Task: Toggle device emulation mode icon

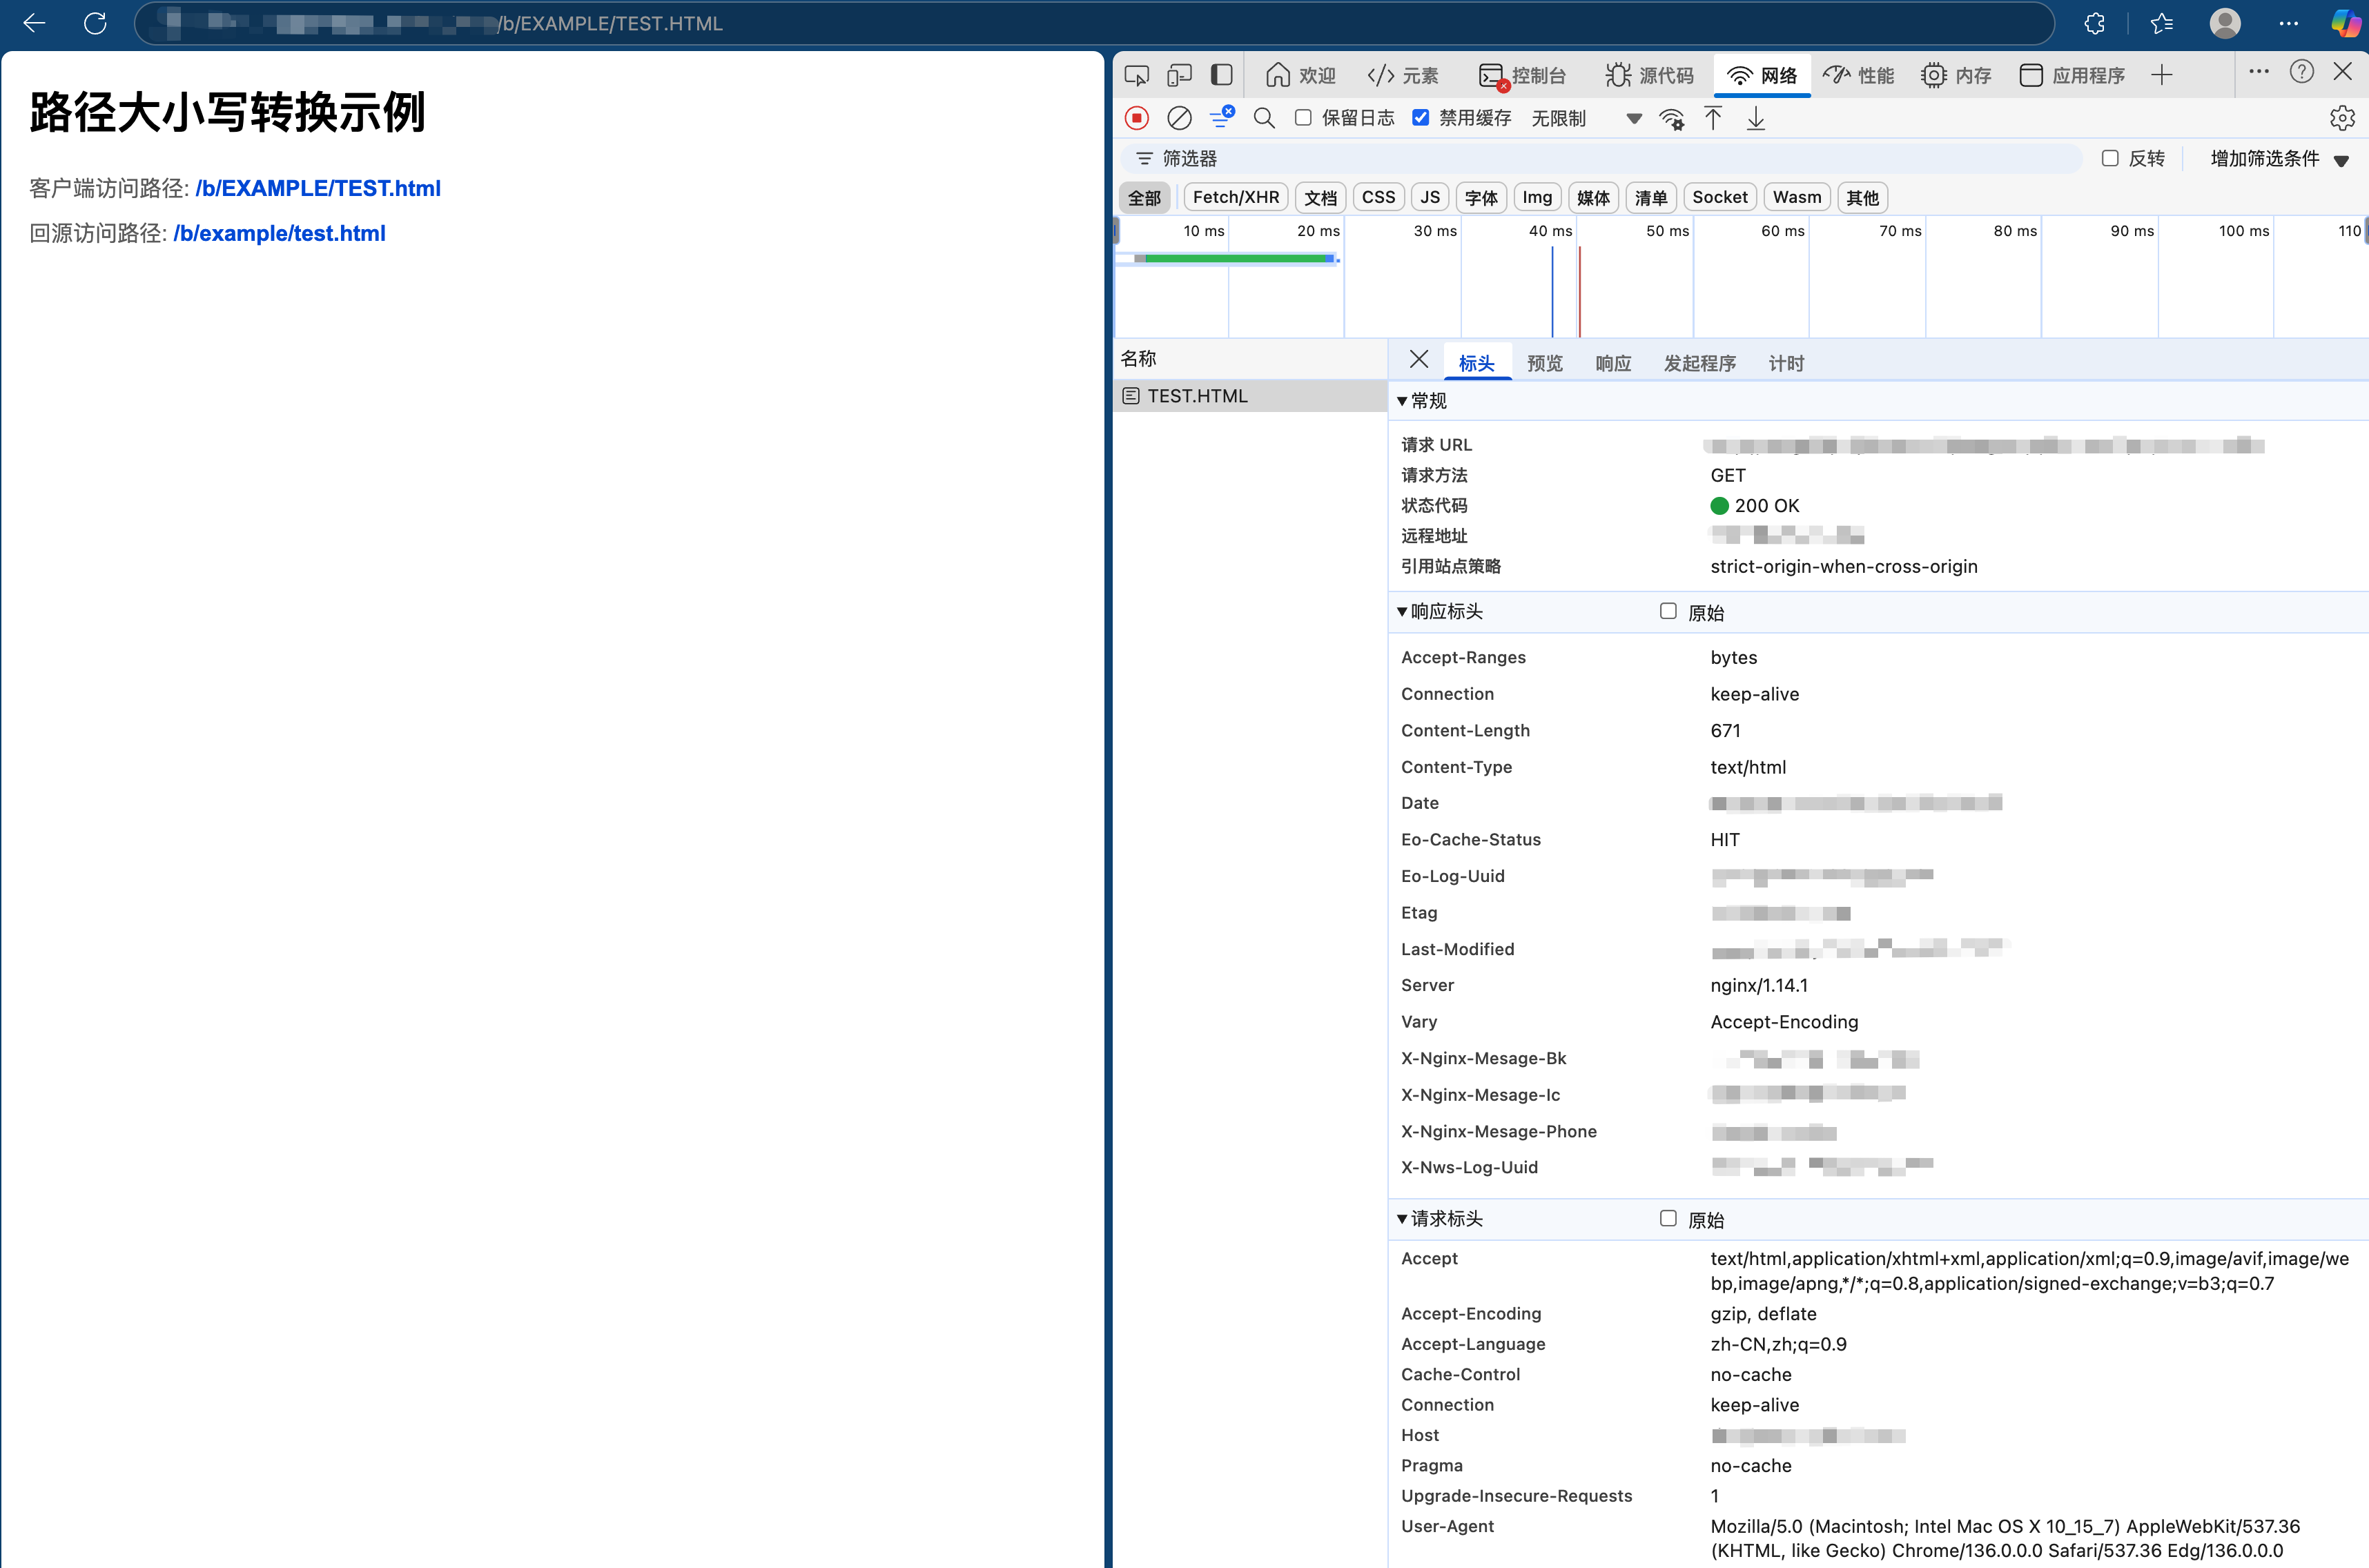Action: pos(1179,75)
